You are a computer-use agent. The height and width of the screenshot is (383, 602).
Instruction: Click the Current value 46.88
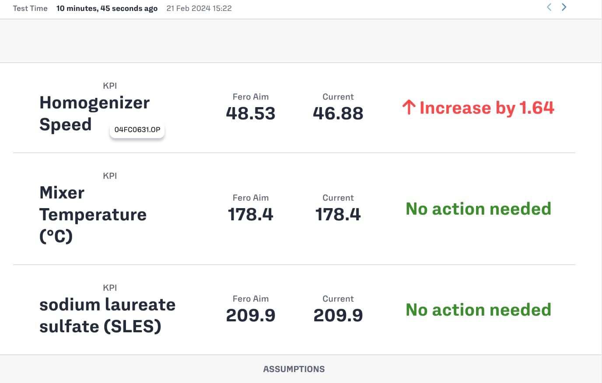[338, 113]
